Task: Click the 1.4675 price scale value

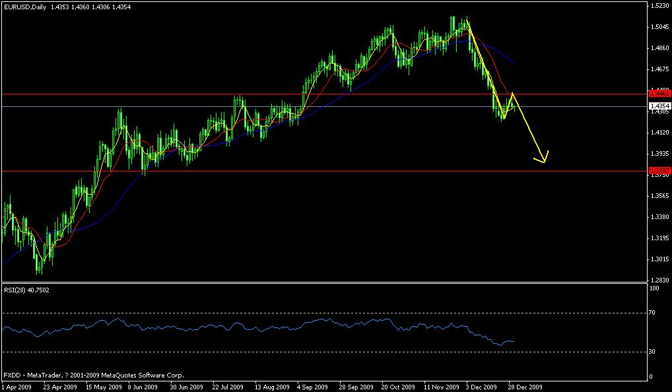Action: tap(660, 69)
